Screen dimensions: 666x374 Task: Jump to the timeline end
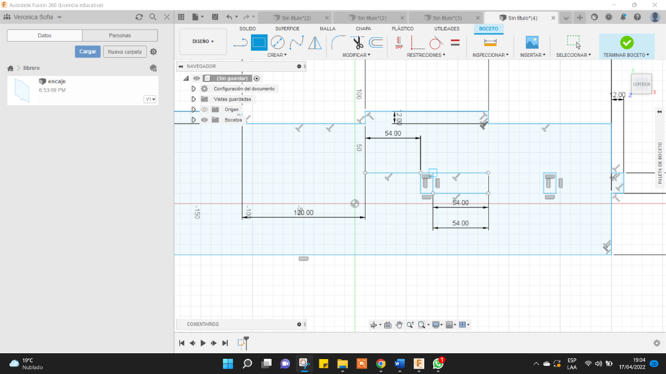pos(225,343)
